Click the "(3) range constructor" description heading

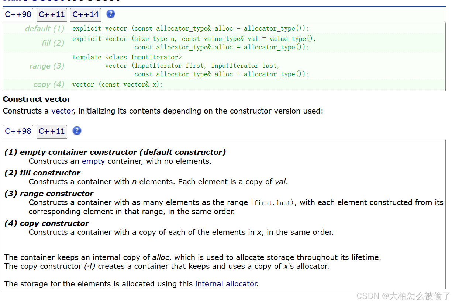(49, 194)
